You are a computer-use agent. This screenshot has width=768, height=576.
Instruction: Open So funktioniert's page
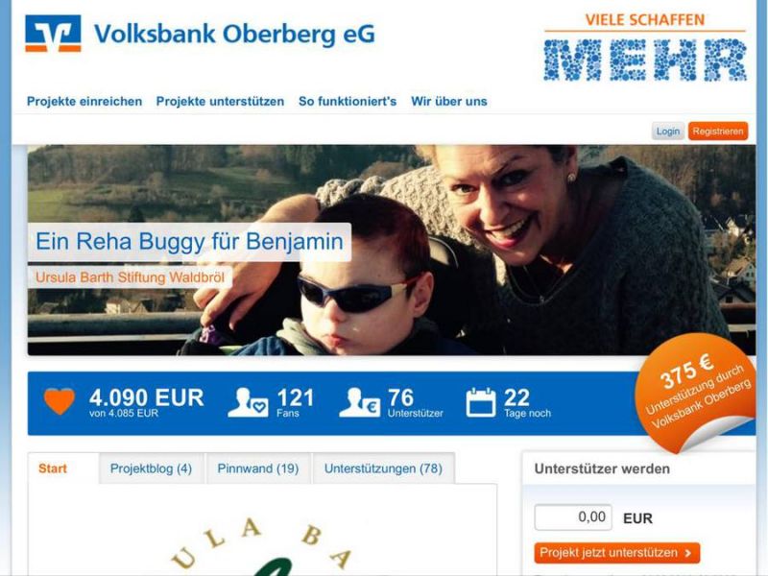[348, 102]
